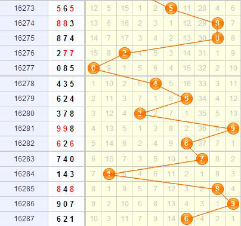Click winning numbers 848
This screenshot has height=226, width=241.
(65, 189)
